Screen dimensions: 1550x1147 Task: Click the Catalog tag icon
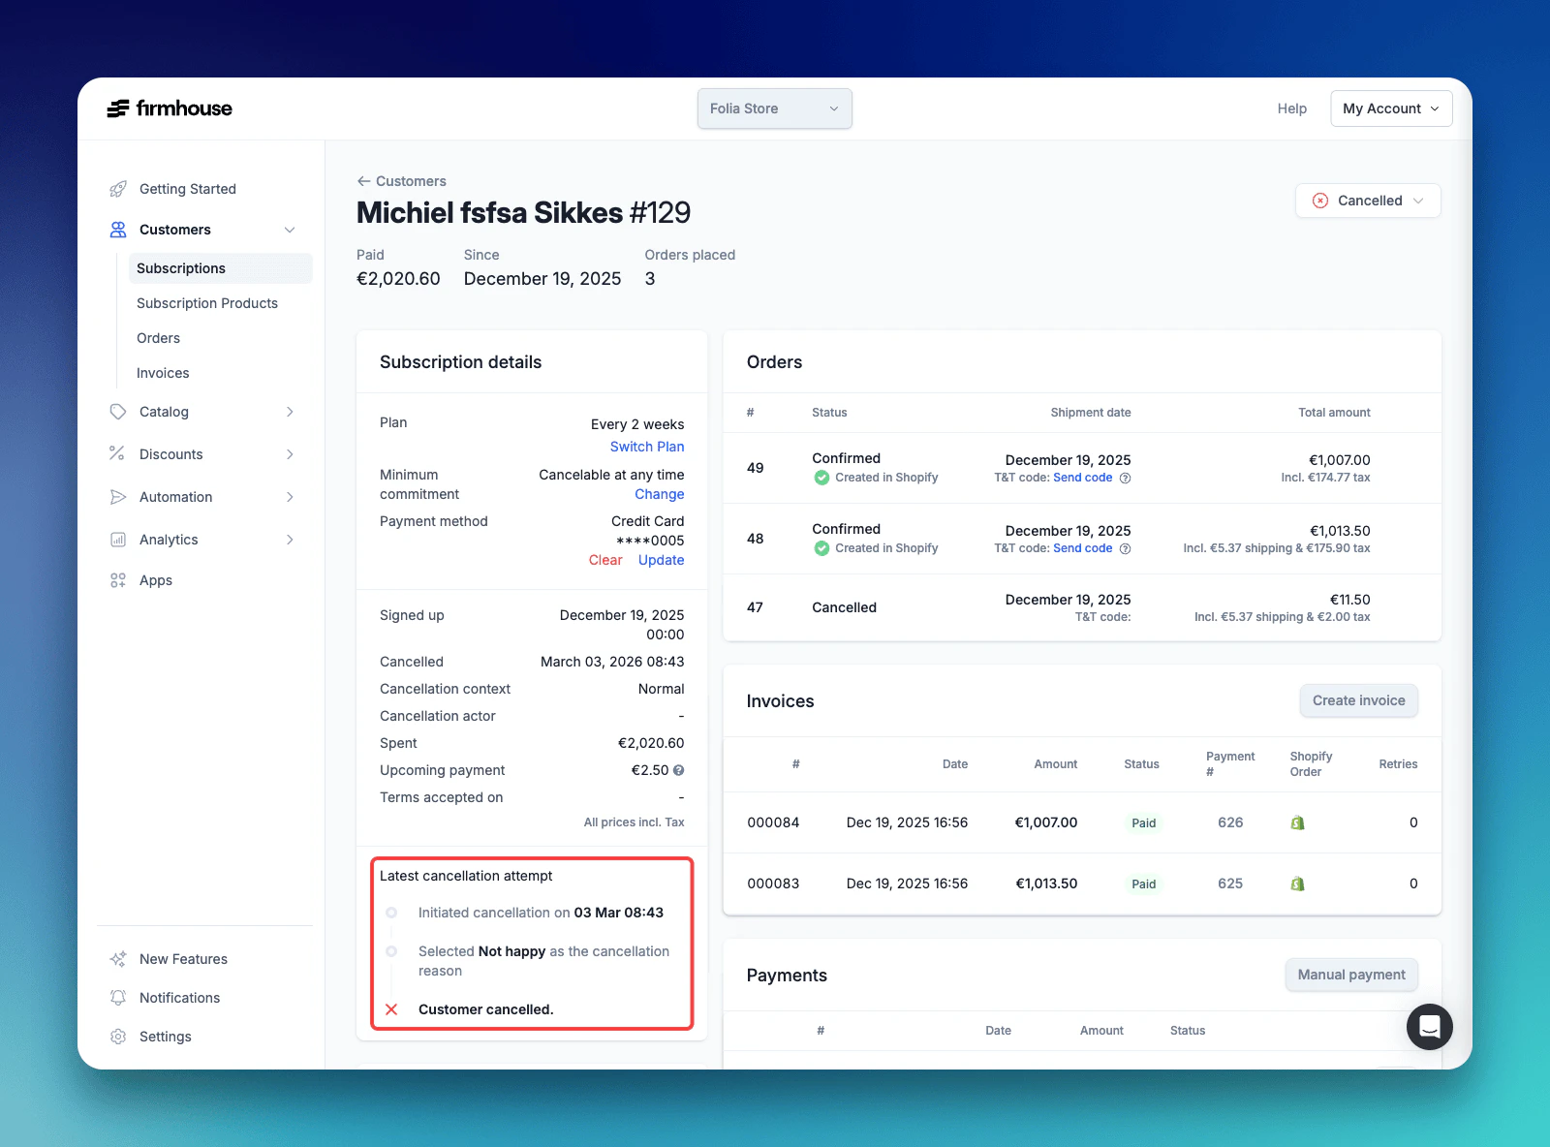coord(118,412)
